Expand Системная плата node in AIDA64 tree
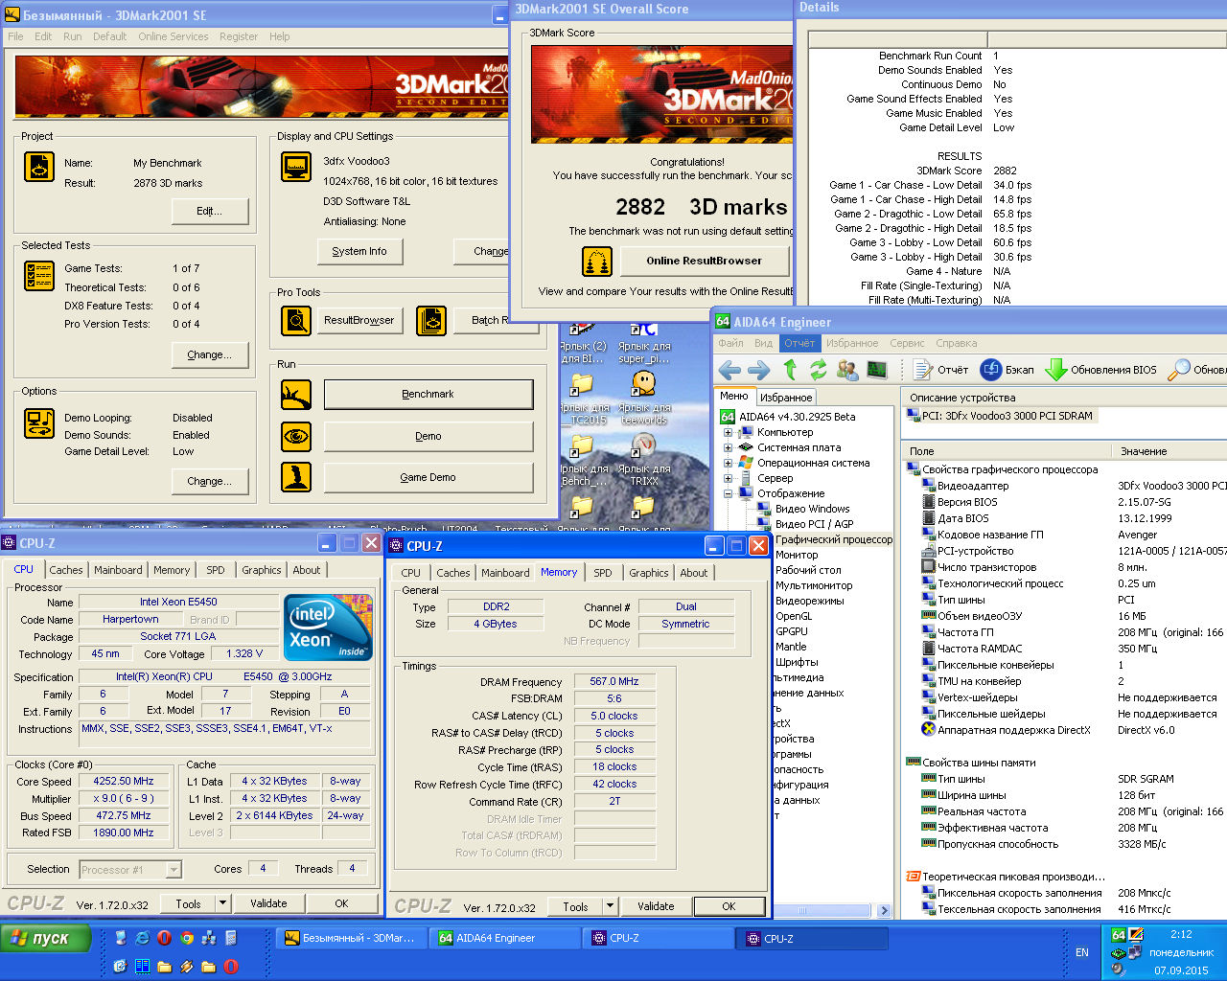1227x981 pixels. [728, 447]
